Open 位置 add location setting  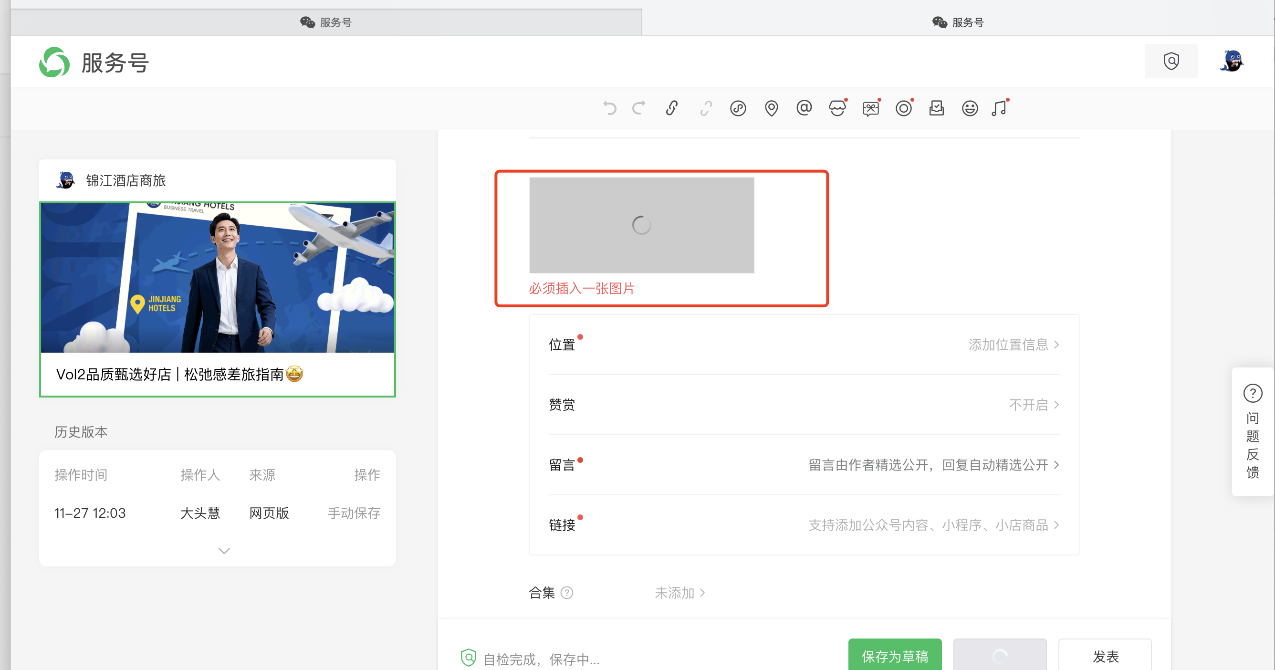click(x=1013, y=345)
